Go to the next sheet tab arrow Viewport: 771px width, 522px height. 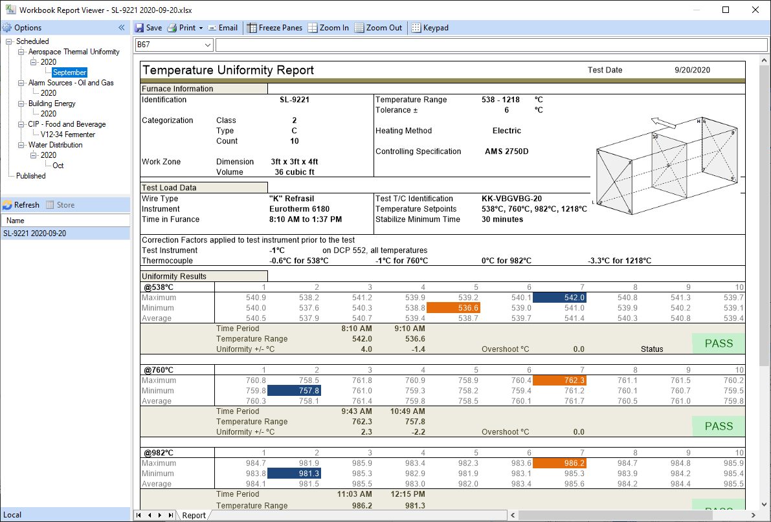click(x=160, y=515)
